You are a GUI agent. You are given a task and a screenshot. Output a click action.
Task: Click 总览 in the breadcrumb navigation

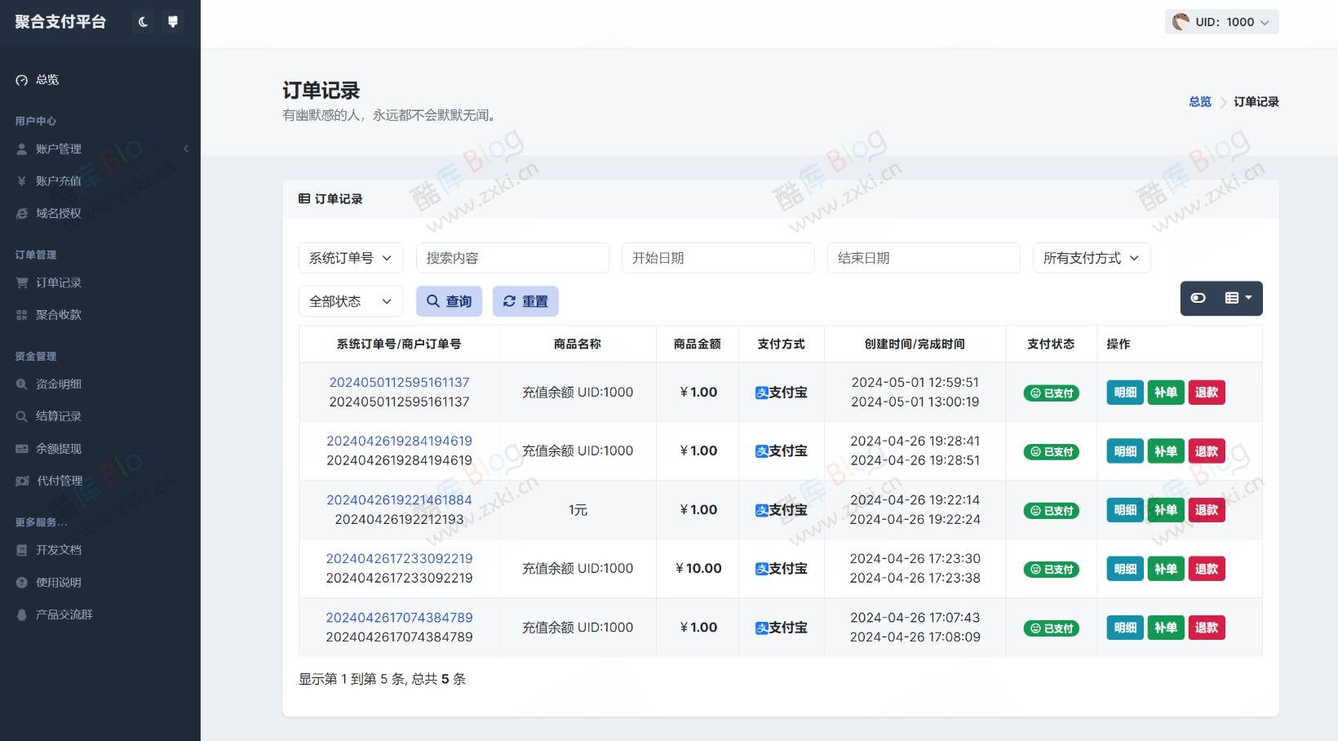pos(1199,101)
